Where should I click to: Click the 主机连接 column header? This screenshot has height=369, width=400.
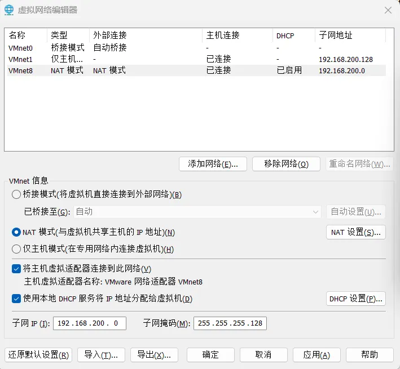click(238, 35)
